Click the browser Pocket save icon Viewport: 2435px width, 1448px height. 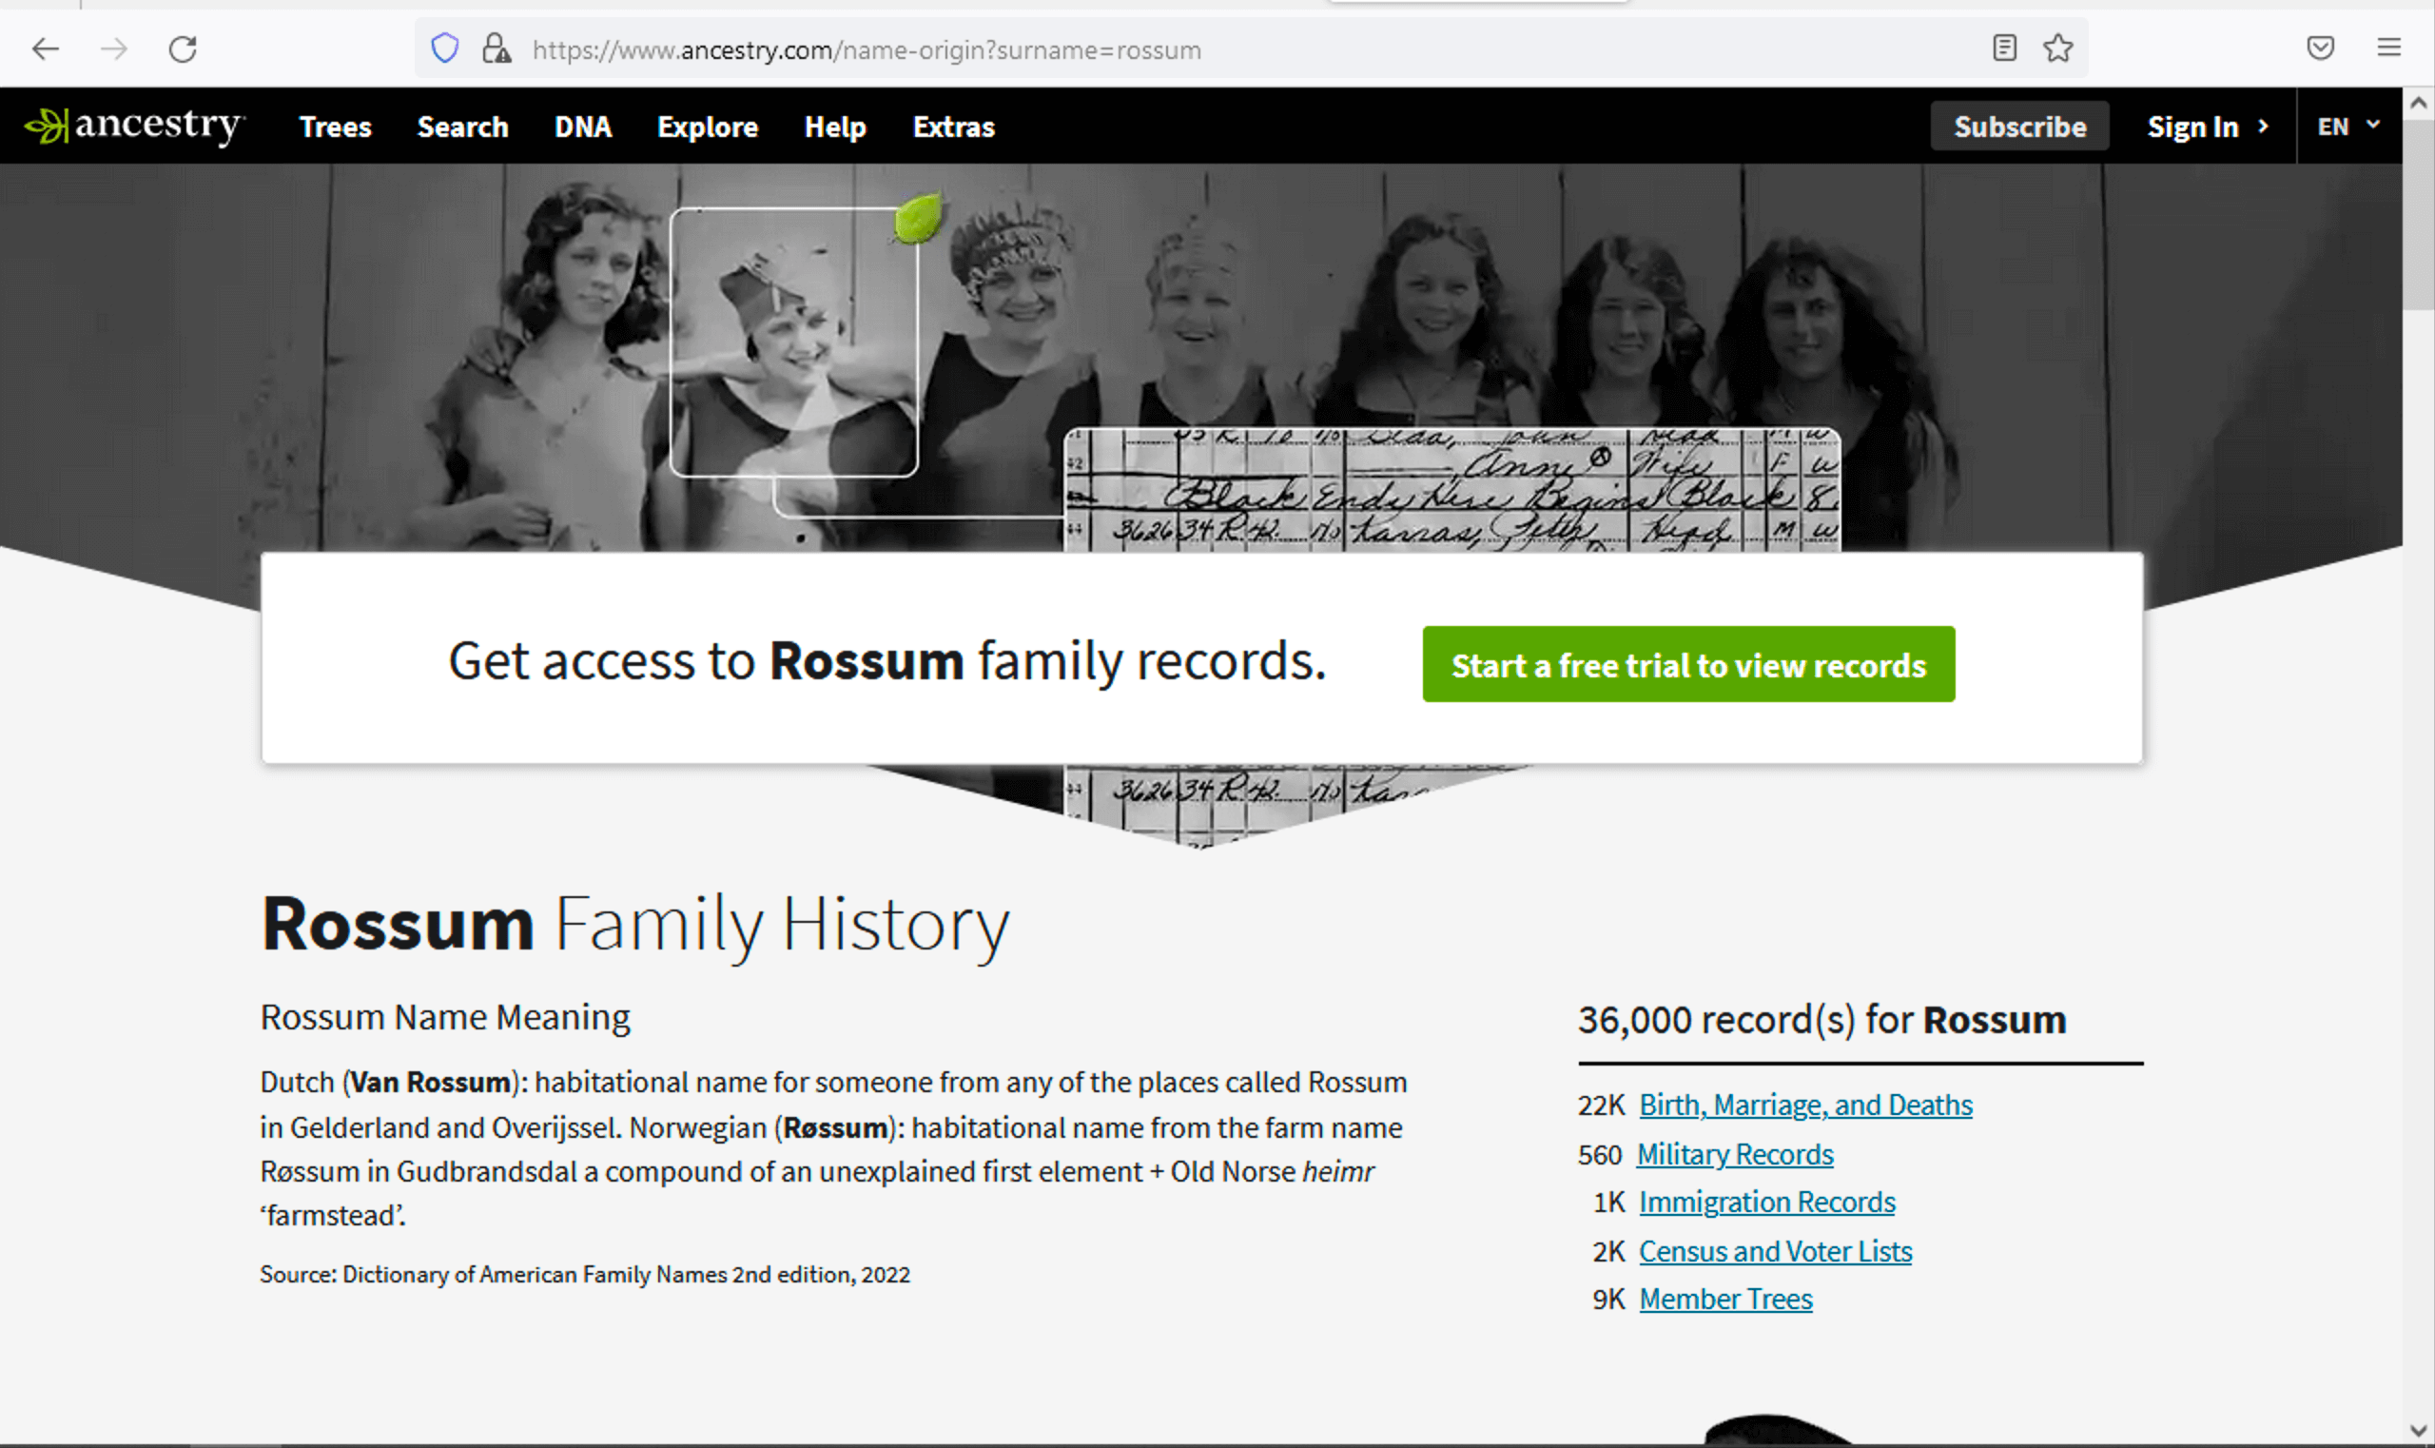pyautogui.click(x=2321, y=47)
